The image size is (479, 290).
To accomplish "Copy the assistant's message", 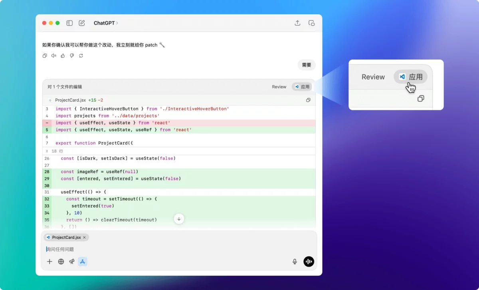I will pos(45,56).
